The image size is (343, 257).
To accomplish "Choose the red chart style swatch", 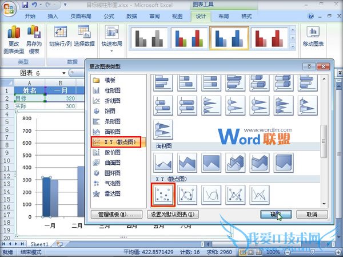I will 269,38.
